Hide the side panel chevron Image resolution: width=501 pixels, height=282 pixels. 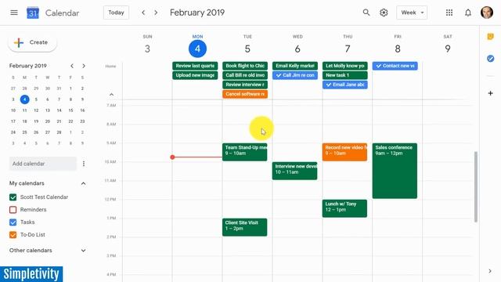pos(490,271)
